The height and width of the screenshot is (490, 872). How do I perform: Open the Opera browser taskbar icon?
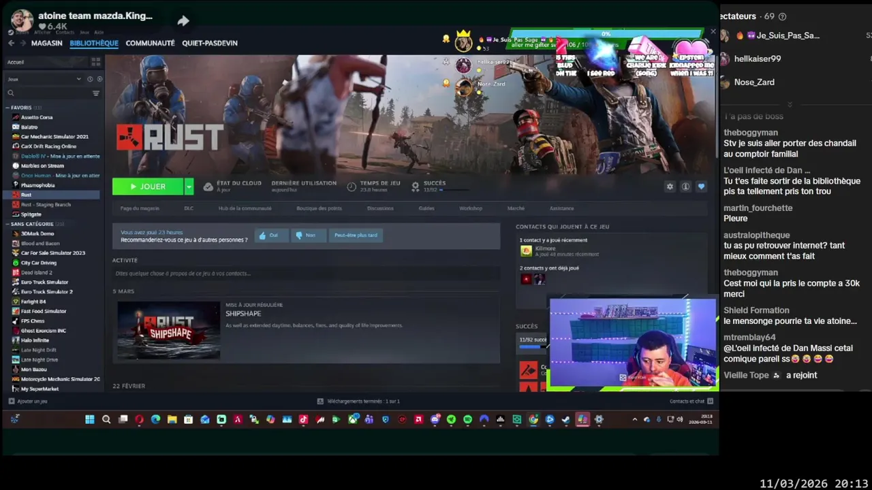click(139, 419)
